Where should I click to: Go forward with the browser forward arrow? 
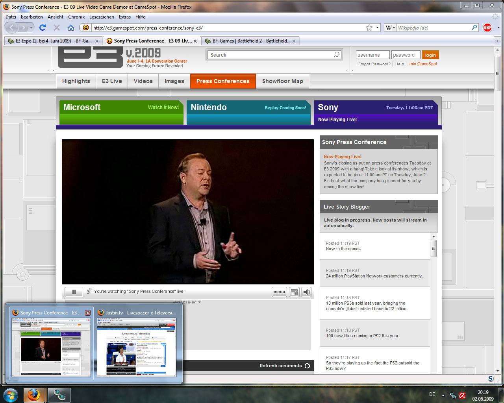24,28
